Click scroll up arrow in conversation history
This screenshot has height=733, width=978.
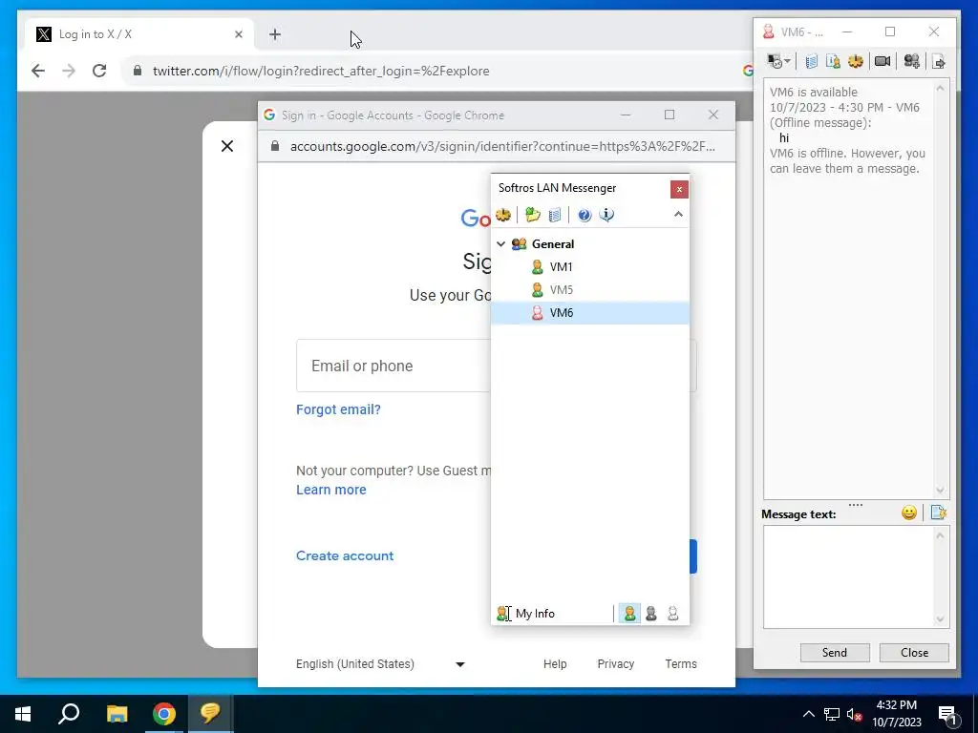pos(941,89)
